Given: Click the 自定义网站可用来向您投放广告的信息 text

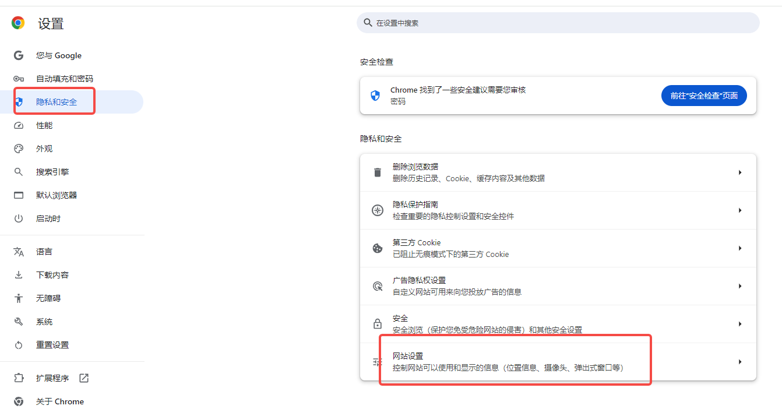Looking at the screenshot, I should point(457,292).
